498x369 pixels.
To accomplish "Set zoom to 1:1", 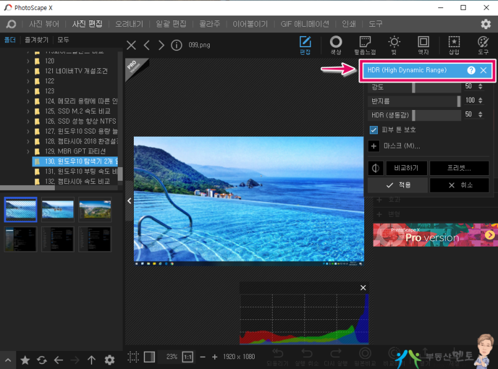I will pos(188,357).
